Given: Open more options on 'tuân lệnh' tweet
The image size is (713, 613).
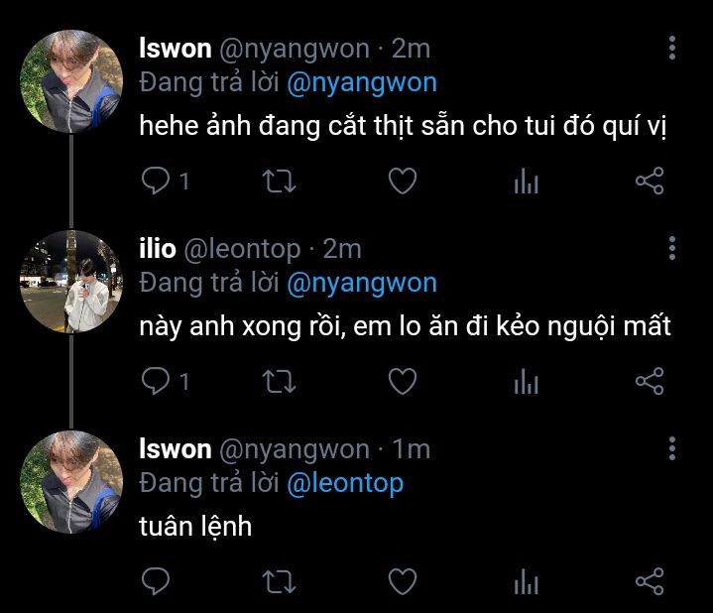Looking at the screenshot, I should 672,447.
